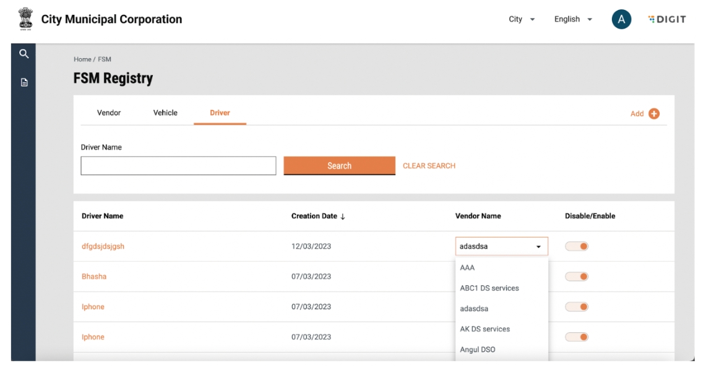Click the Creation Date sort arrow
The width and height of the screenshot is (706, 368).
343,216
